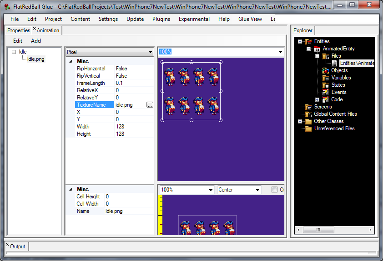Switch to the Properties tab

pyautogui.click(x=19, y=30)
